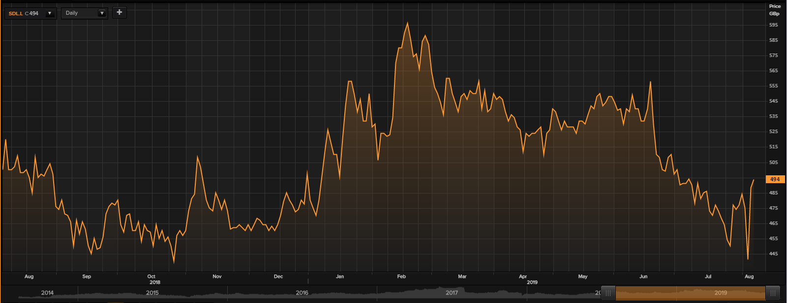Grab the right handle of the range navigator
This screenshot has width=787, height=303.
(773, 293)
